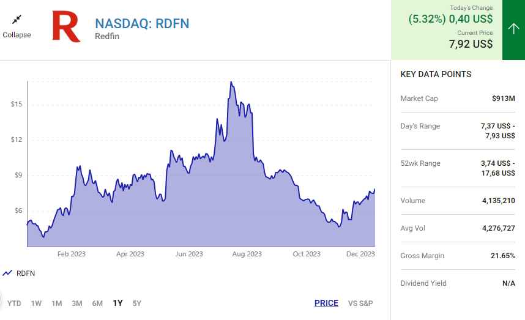Click the $9 y-axis label

18,175
